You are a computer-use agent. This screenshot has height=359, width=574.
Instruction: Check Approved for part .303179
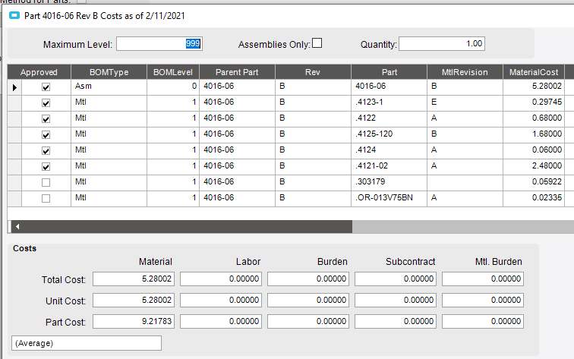click(x=46, y=182)
